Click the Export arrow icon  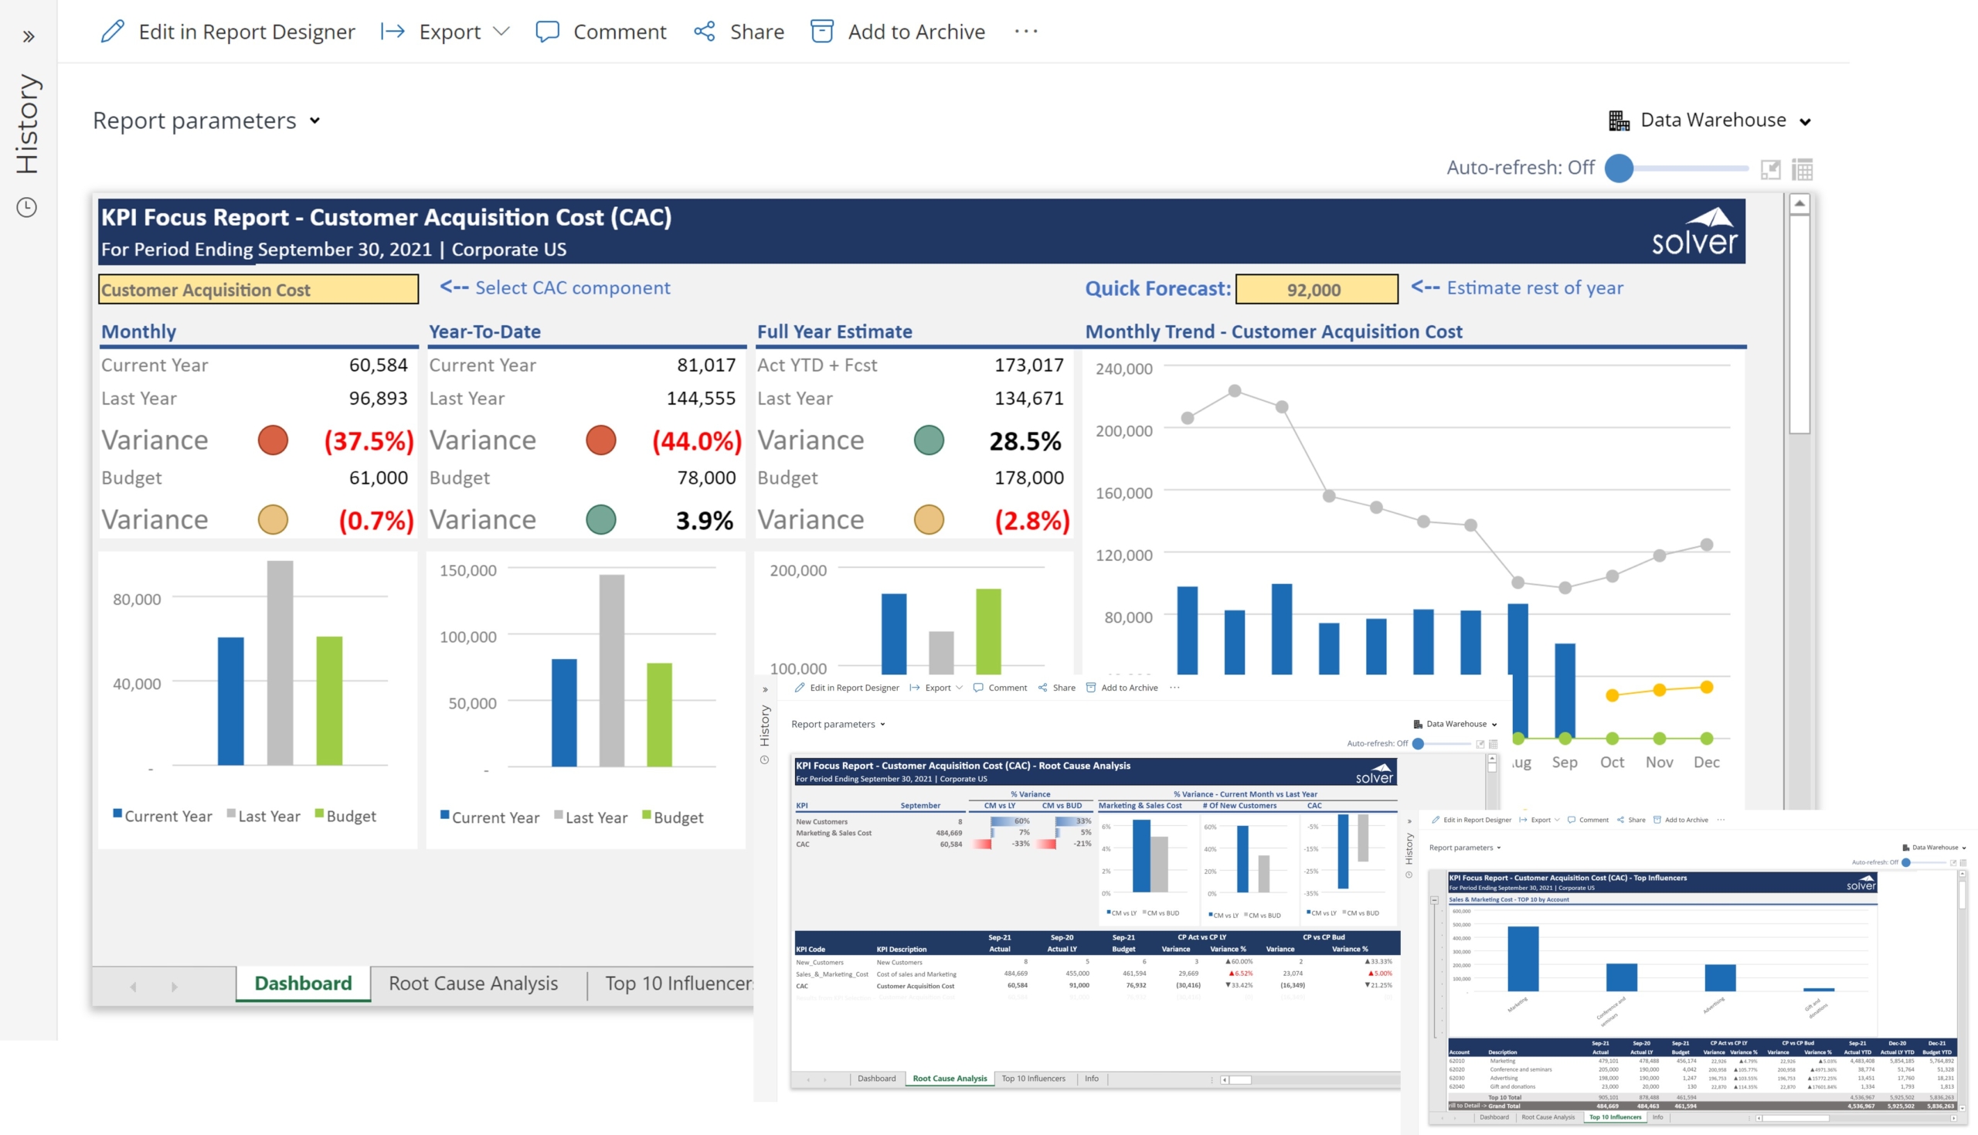tap(393, 31)
